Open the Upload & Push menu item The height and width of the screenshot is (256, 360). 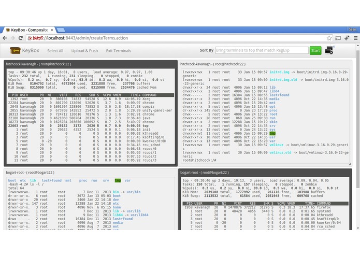click(84, 51)
